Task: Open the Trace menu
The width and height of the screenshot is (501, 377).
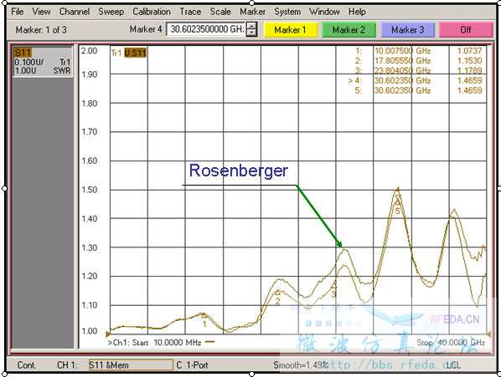Action: [x=190, y=12]
